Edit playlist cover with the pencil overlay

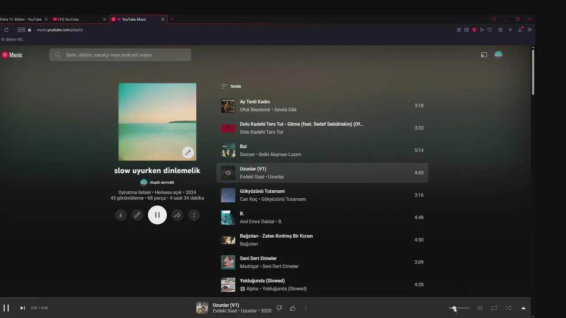pyautogui.click(x=188, y=152)
